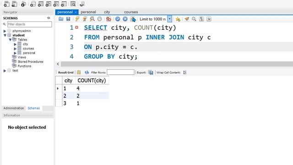Click the Filter objects search field
293x165 pixels.
29,24
